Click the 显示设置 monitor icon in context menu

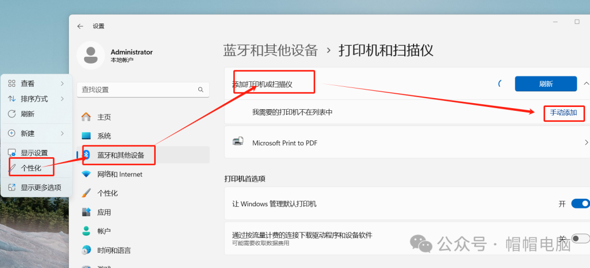coord(11,153)
